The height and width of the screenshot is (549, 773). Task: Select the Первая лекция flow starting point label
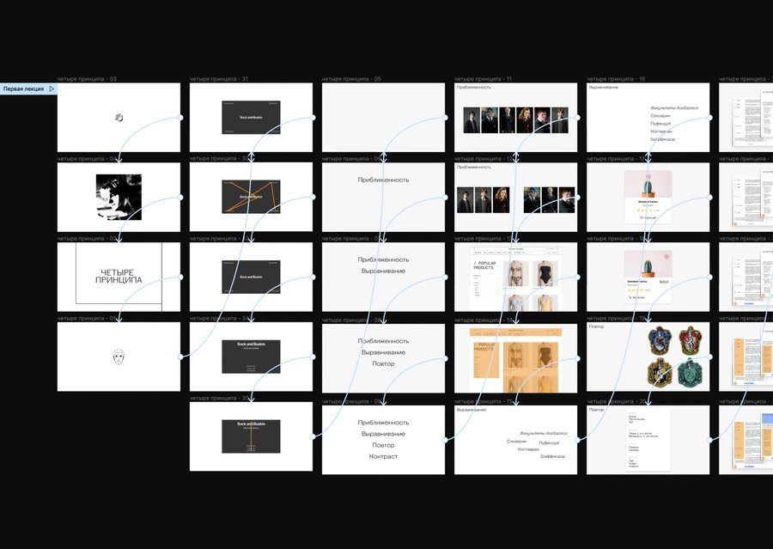[24, 88]
